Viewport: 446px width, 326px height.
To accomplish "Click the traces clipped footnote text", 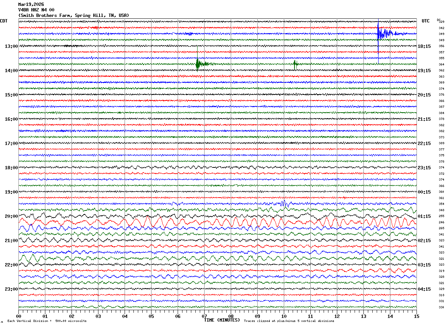I will 289,321.
